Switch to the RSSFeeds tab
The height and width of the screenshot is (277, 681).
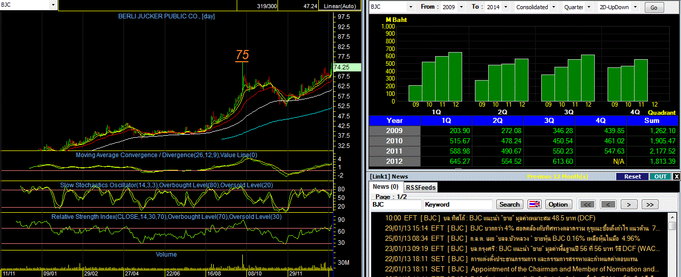(x=421, y=188)
